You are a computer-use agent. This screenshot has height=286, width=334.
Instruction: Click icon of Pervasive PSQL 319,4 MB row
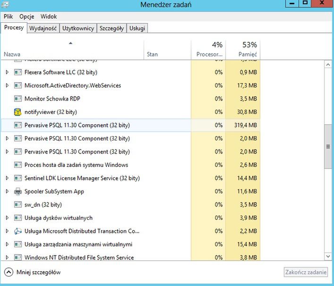pyautogui.click(x=17, y=125)
